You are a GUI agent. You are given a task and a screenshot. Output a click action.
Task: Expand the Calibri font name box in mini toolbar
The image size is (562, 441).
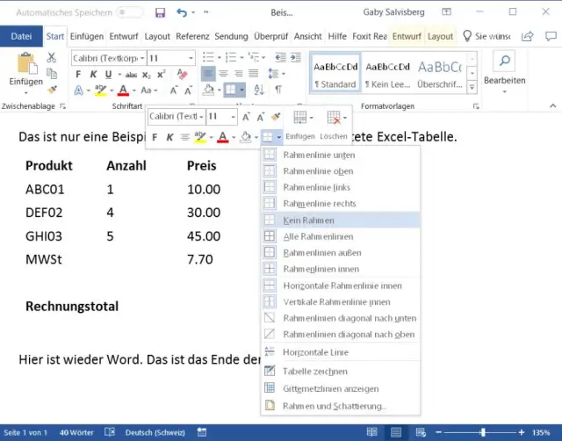[201, 117]
